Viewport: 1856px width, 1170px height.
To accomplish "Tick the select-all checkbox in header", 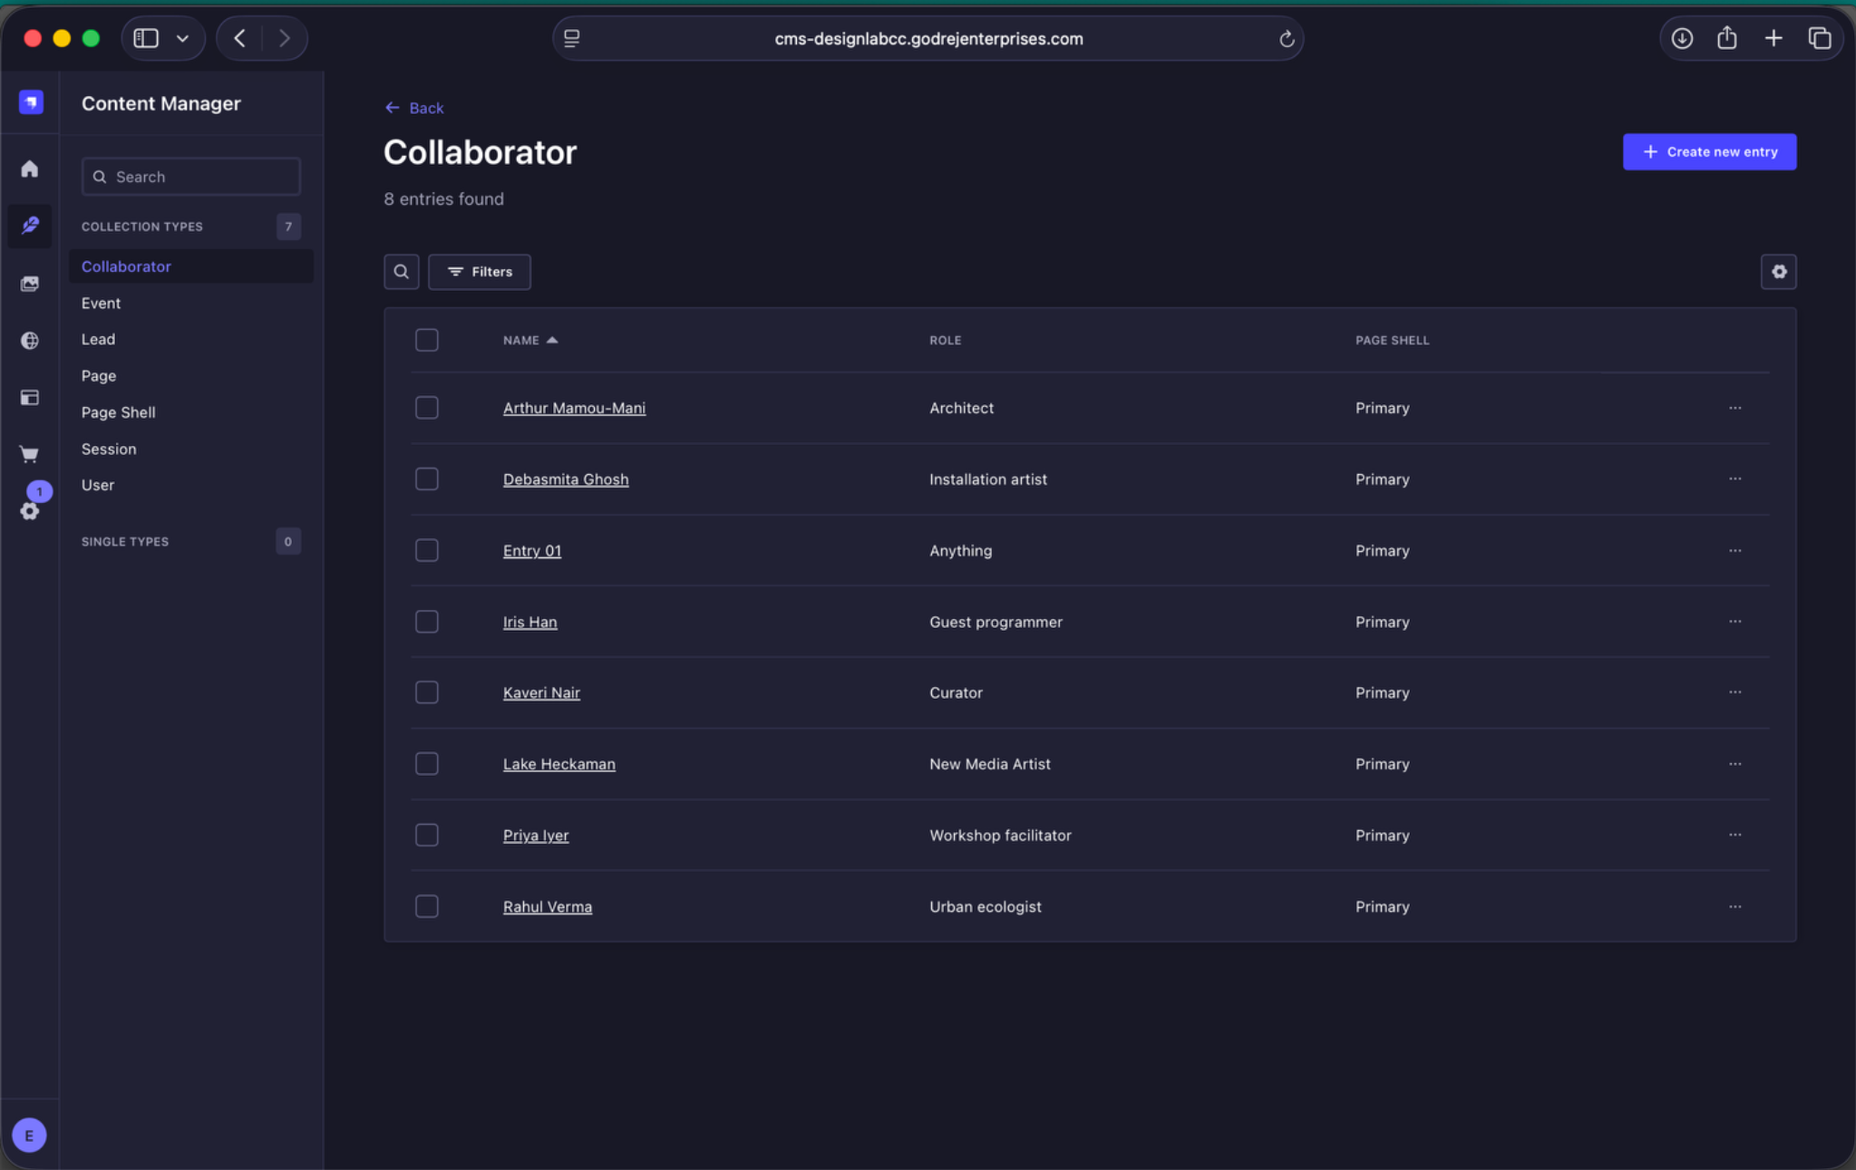I will click(426, 340).
